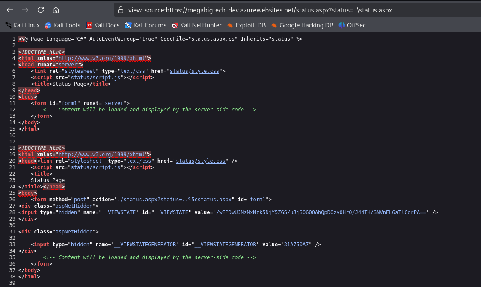Open status/script.js link on line 7
Viewport: 481px width, 287px height.
point(96,78)
